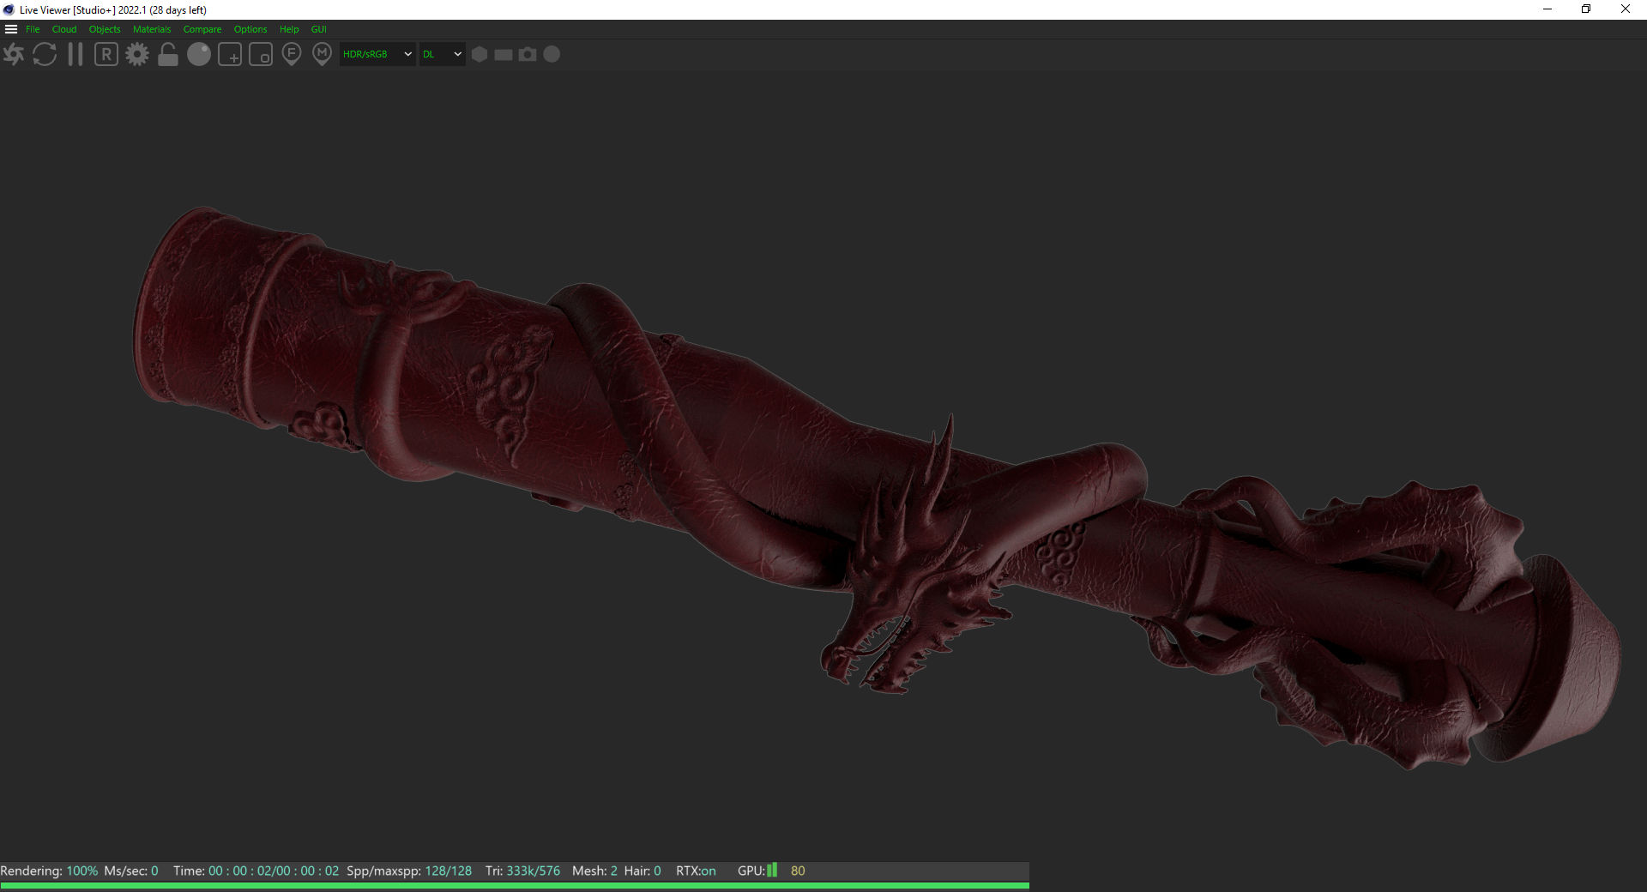This screenshot has width=1647, height=892.
Task: Enable render region square-plus icon
Action: click(230, 55)
